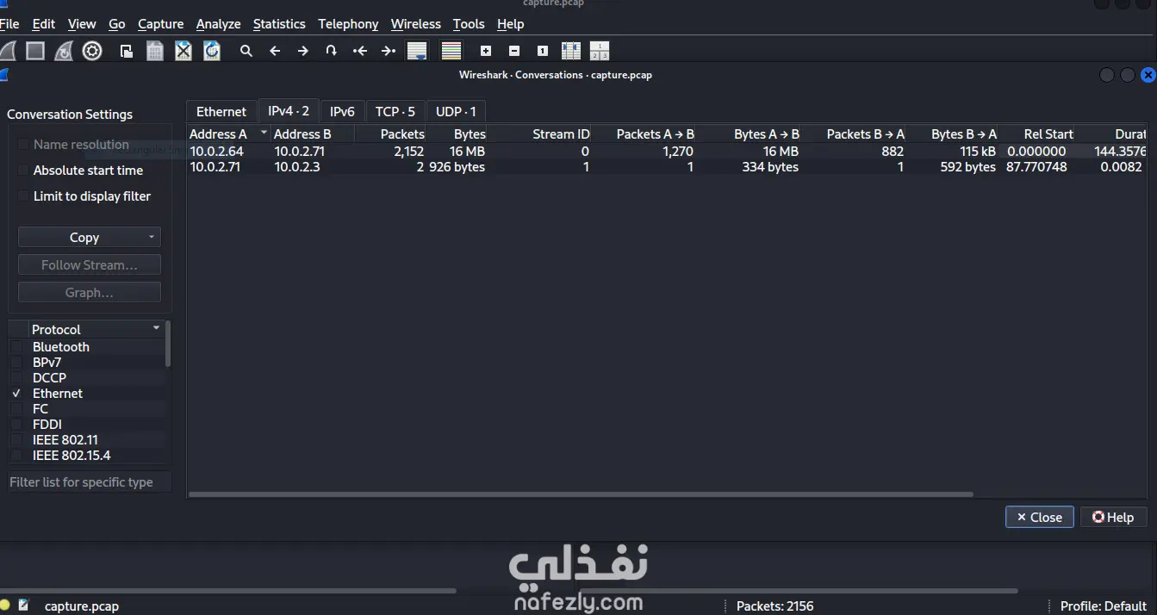Viewport: 1157px width, 615px height.
Task: Jump to the last packet
Action: [389, 51]
